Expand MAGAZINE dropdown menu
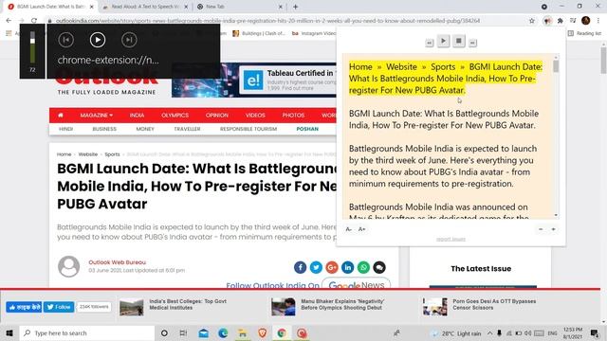 [97, 116]
